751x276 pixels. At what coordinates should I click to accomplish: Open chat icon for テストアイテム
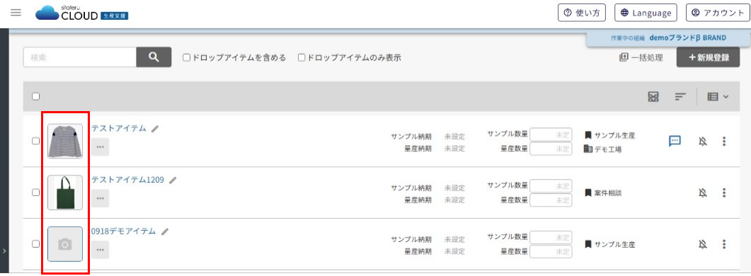675,141
